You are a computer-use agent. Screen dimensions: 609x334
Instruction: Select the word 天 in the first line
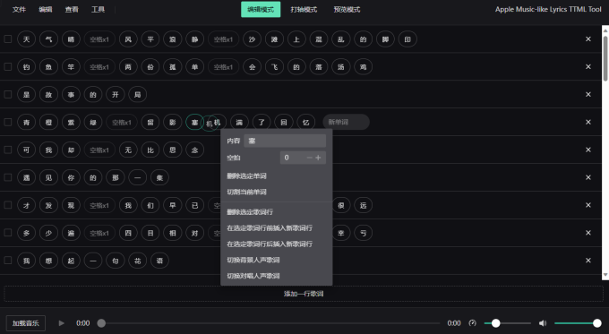[26, 39]
